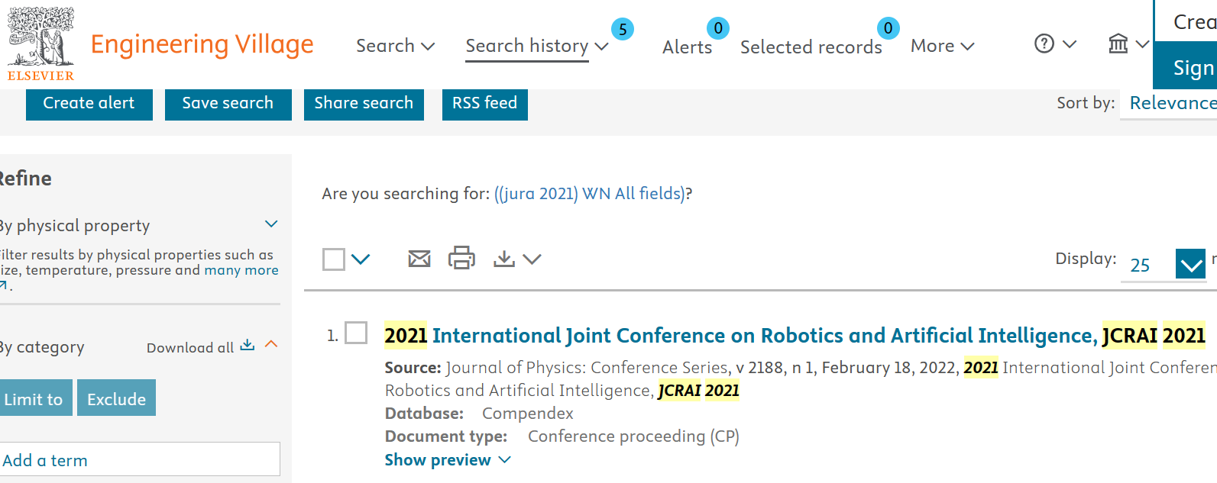Image resolution: width=1217 pixels, height=483 pixels.
Task: Collapse the By category section
Action: (270, 344)
